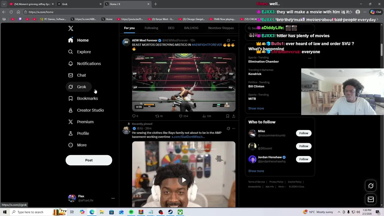Click the X logo in the sidebar
Viewport: 384px width, 216px height.
pyautogui.click(x=70, y=28)
